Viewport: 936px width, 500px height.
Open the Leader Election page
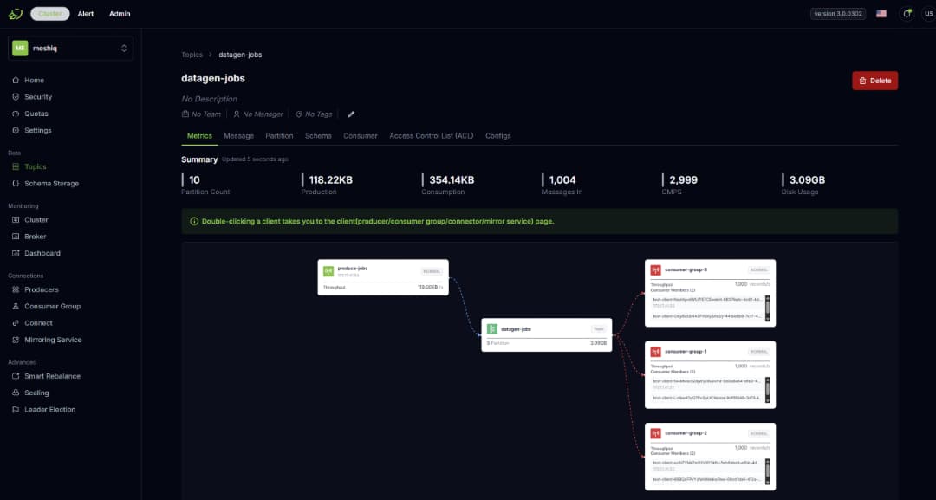pos(16,409)
